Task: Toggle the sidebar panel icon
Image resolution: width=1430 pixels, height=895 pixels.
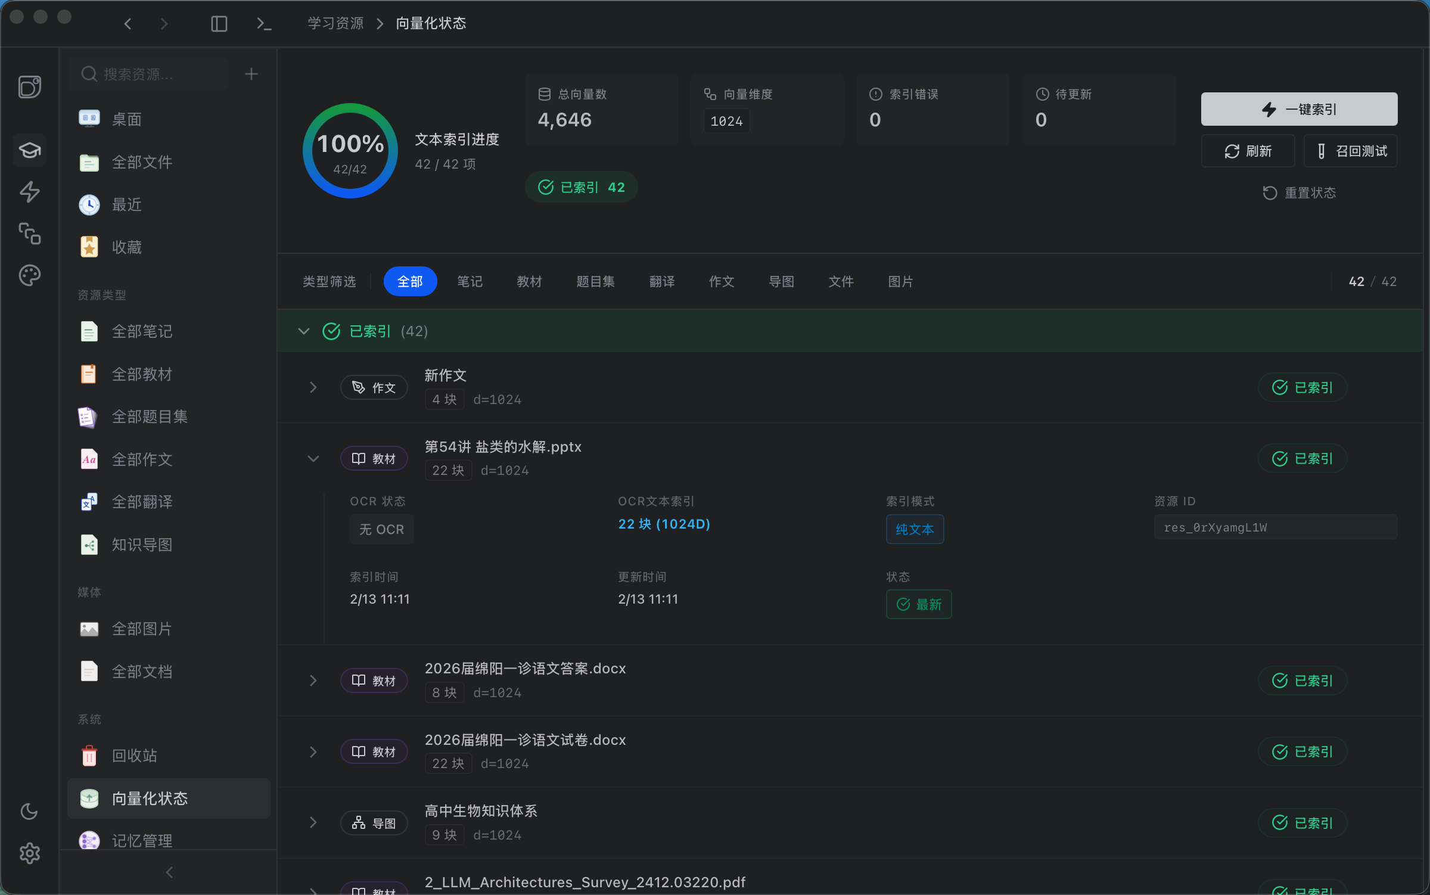Action: tap(219, 24)
